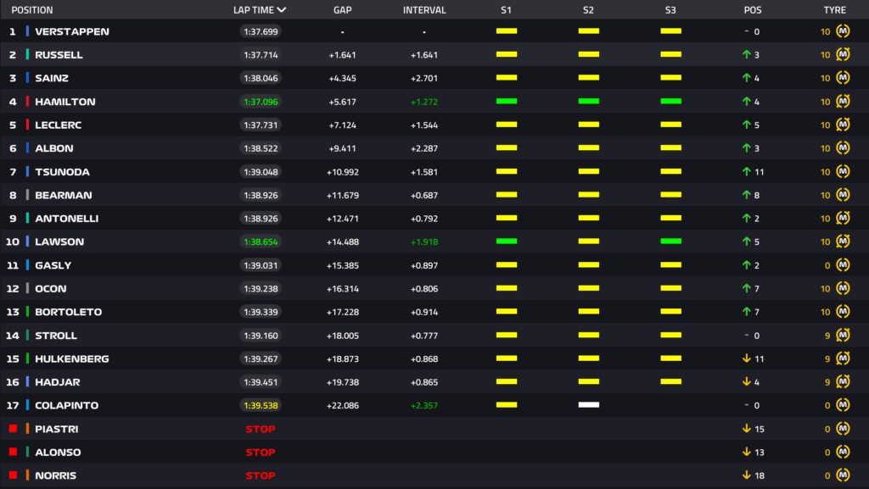This screenshot has width=869, height=489.
Task: Click Colapinto's white S2 sector bar
Action: coord(589,405)
